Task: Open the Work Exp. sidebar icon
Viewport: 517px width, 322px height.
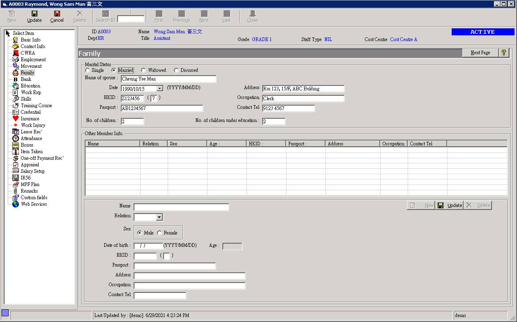Action: point(16,92)
